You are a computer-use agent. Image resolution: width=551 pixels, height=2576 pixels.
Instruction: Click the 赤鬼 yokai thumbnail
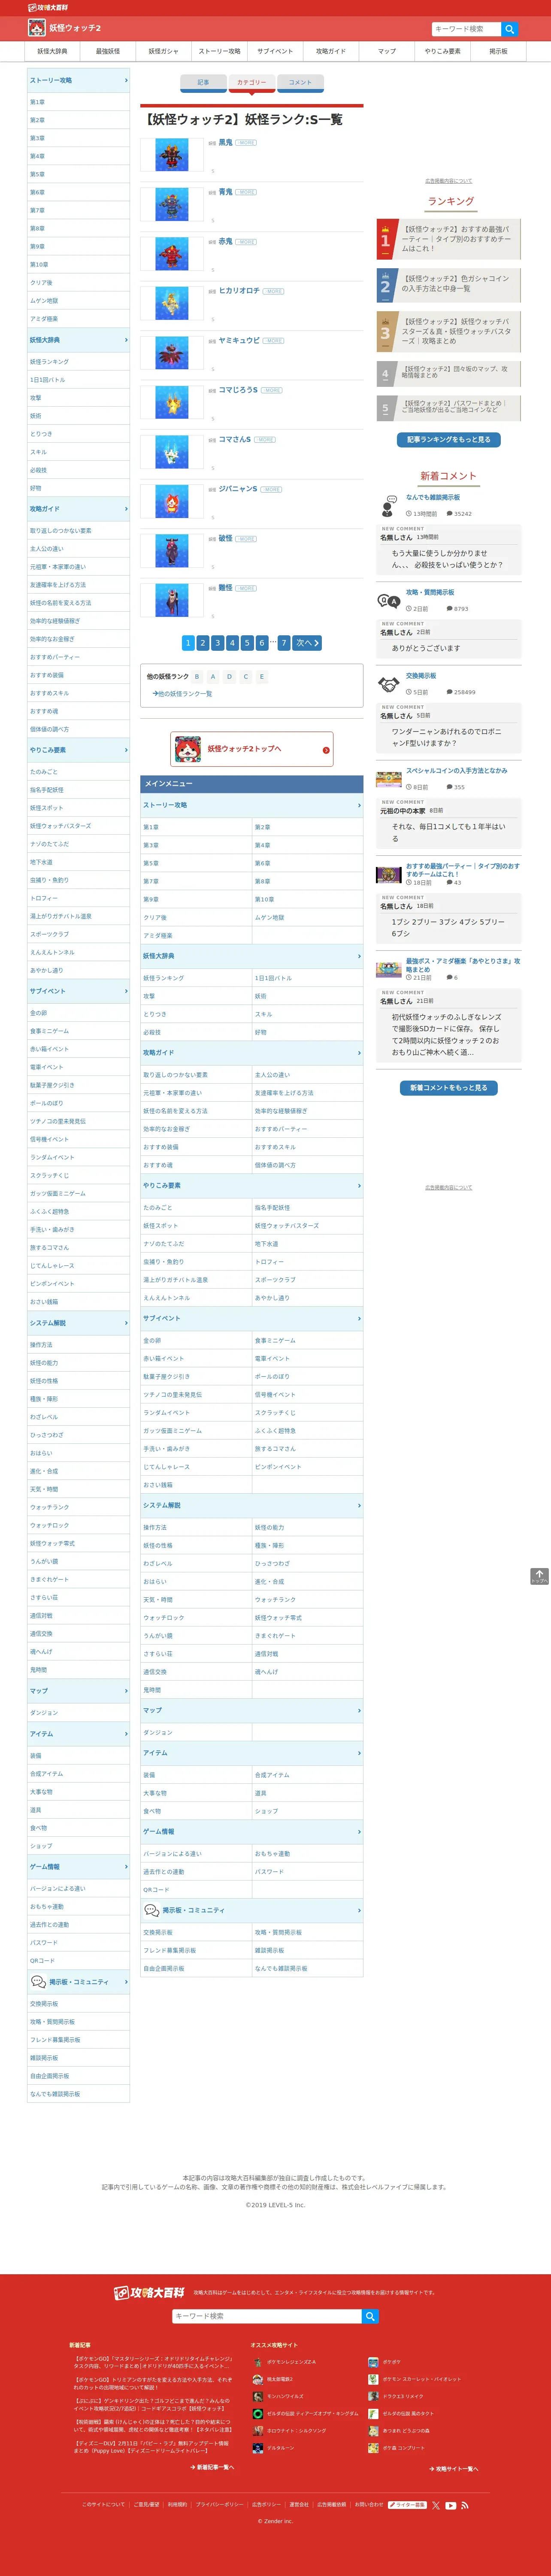pos(172,254)
